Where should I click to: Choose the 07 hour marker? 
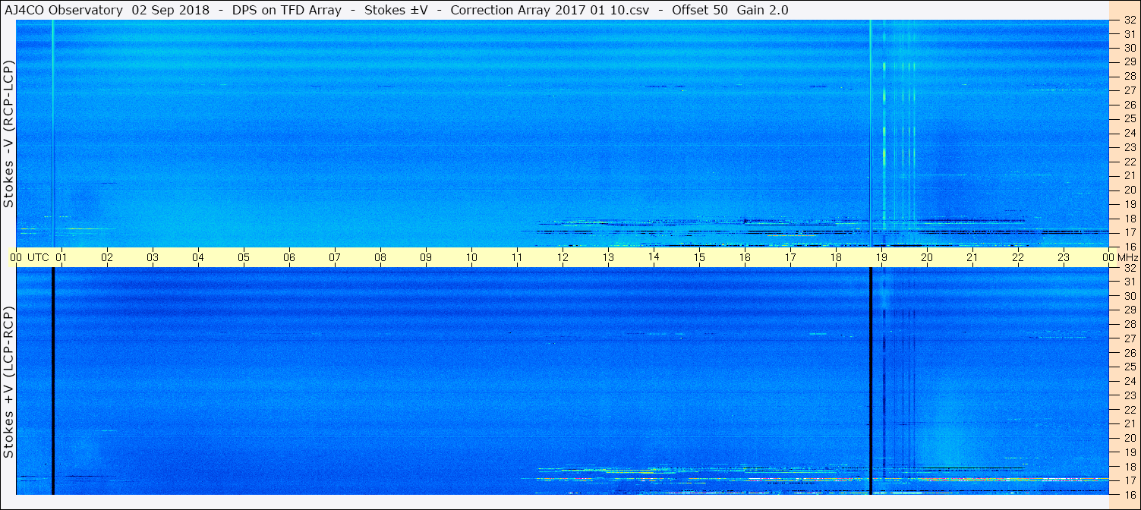coord(335,258)
